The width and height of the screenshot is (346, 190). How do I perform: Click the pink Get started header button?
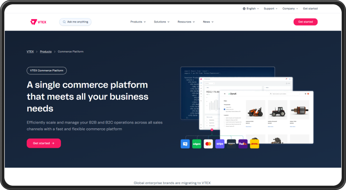click(305, 22)
